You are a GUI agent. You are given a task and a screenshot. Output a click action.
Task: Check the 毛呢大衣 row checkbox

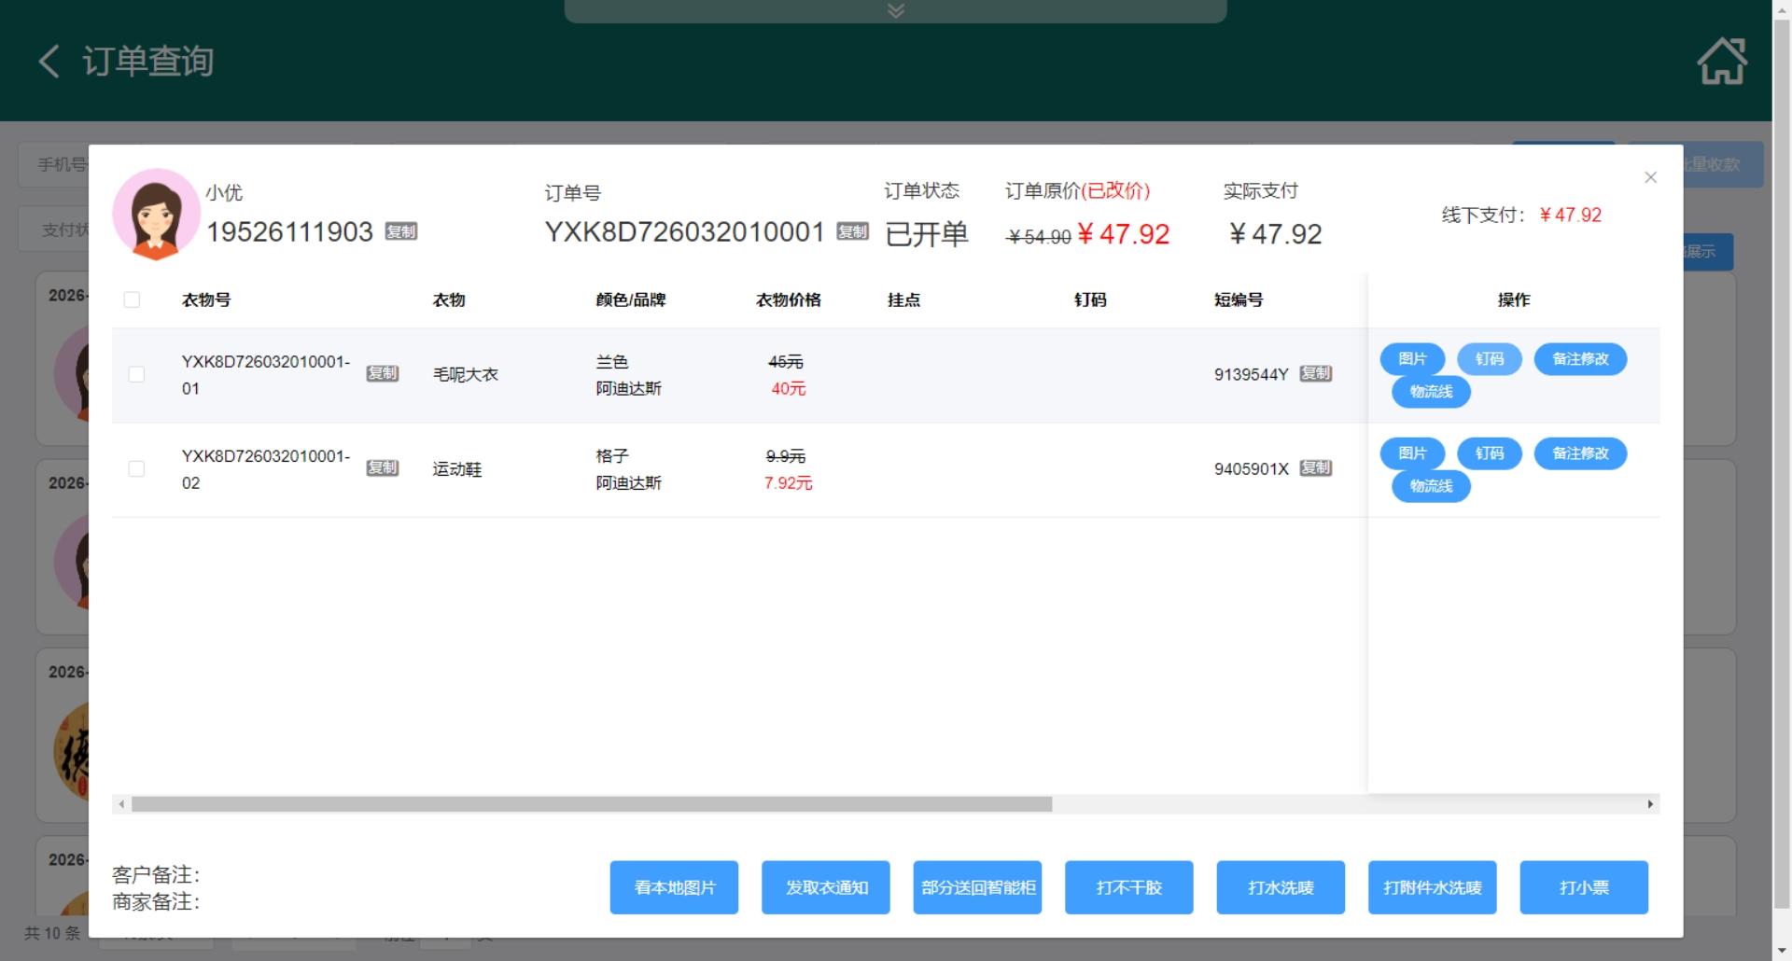click(x=136, y=374)
